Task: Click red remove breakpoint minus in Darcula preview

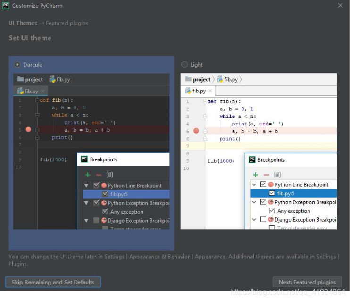Action: coord(99,175)
